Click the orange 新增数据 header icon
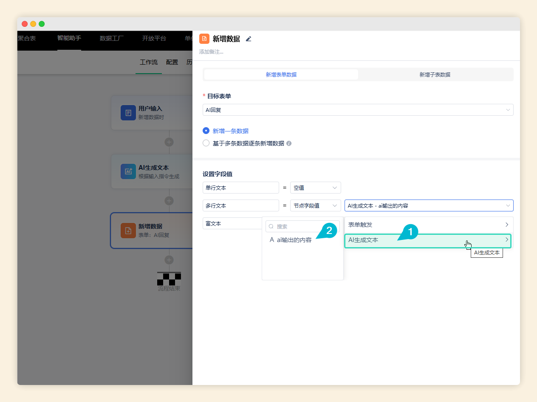This screenshot has height=402, width=537. tap(204, 39)
